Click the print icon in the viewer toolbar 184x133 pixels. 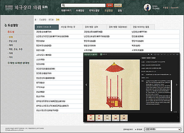[177, 55]
